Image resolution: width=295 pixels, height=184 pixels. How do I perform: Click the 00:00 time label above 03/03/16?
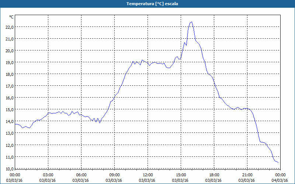point(15,175)
